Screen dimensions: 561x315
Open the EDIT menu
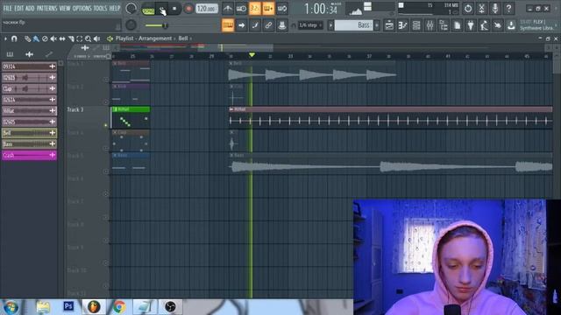tap(19, 8)
